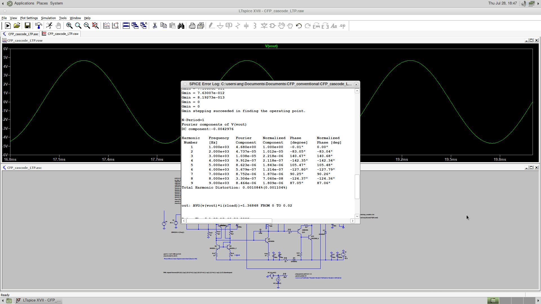Click the error log vertical scrollbar thumb

pyautogui.click(x=357, y=187)
